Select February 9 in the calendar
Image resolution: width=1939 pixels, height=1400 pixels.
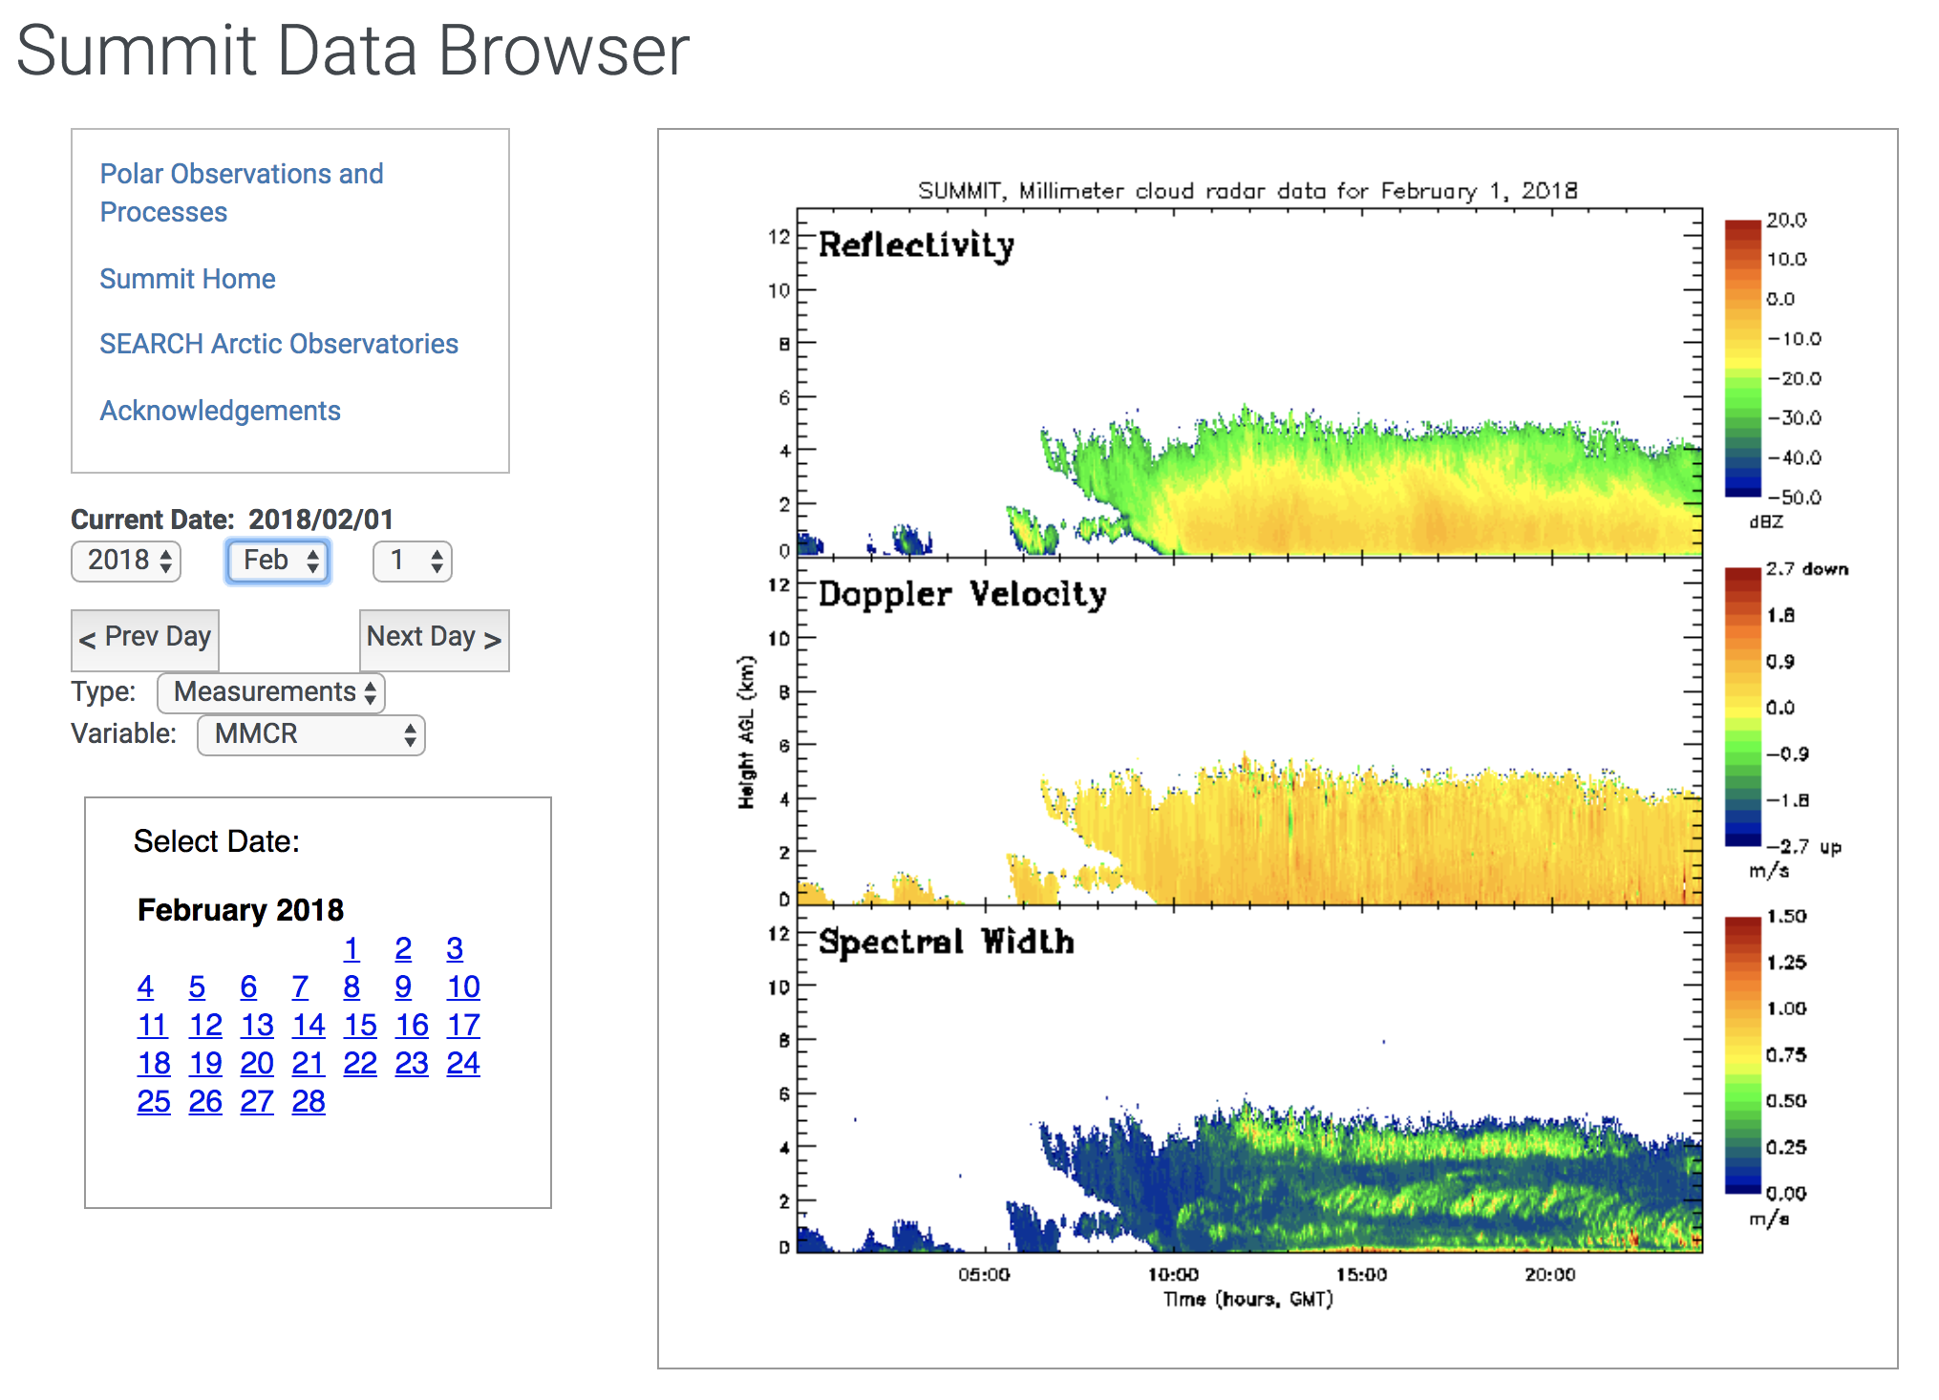pos(403,986)
